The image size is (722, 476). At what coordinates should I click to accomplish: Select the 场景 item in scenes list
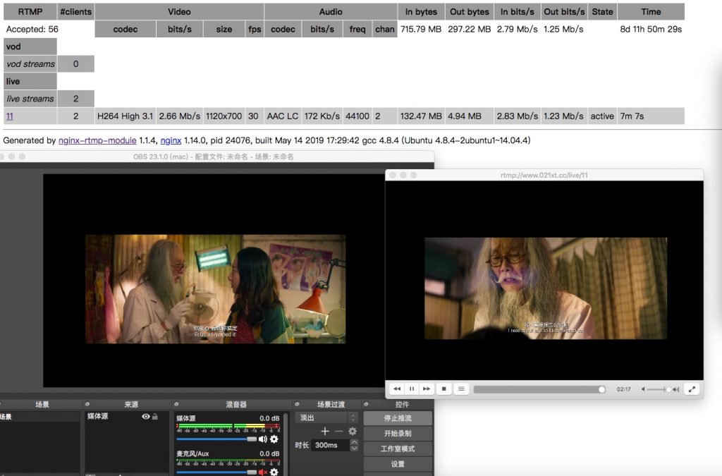(x=39, y=417)
